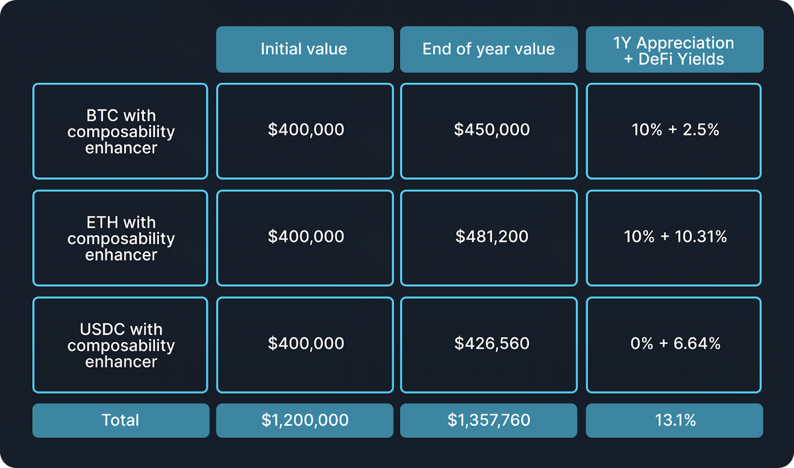Image resolution: width=794 pixels, height=468 pixels.
Task: Click the 0% + 6.64% yield cell
Action: [x=674, y=344]
